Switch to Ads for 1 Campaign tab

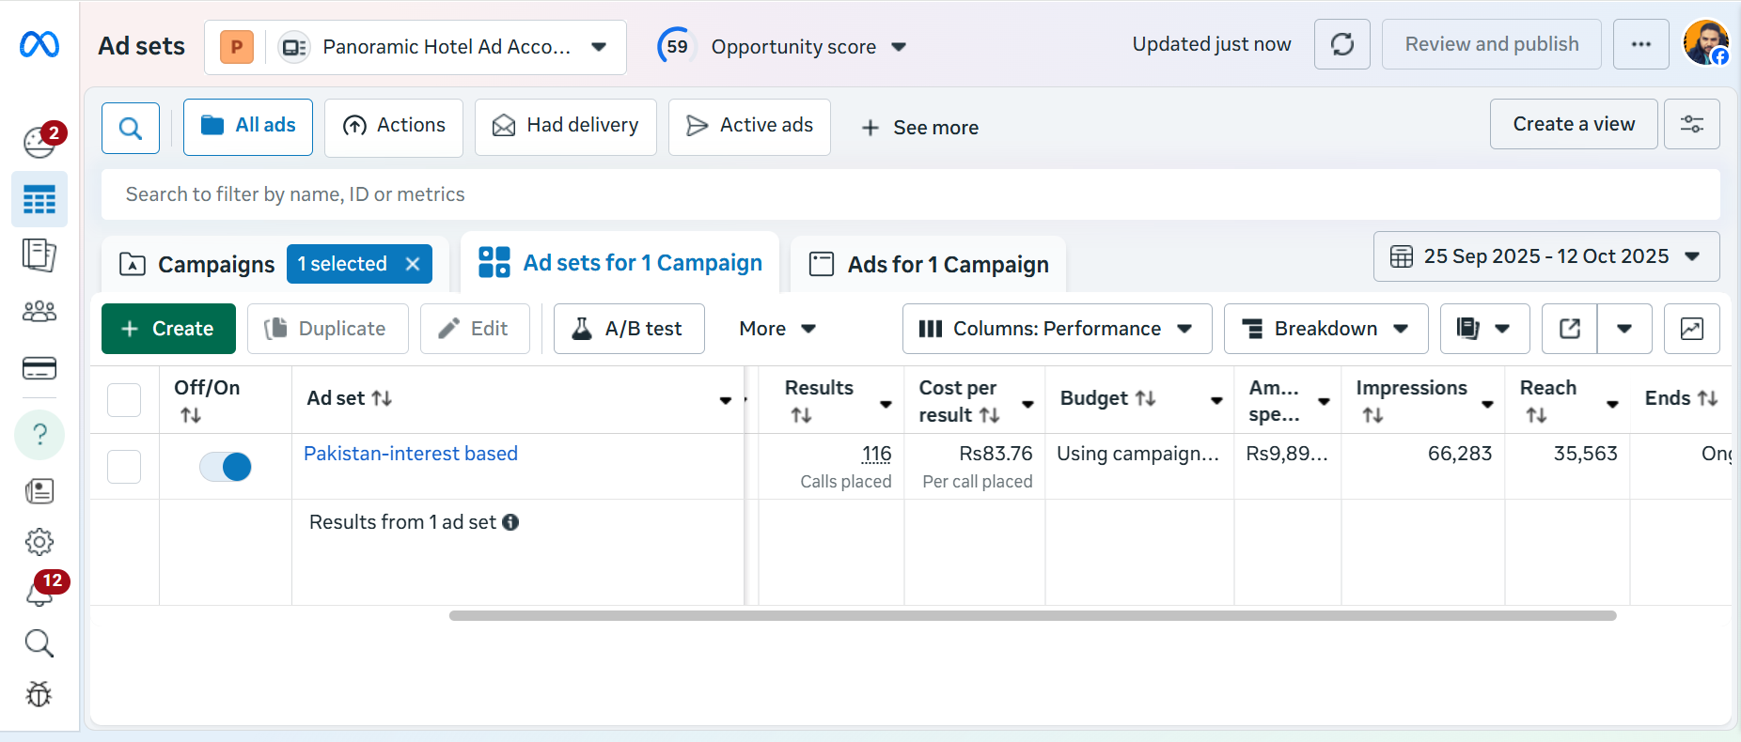[x=929, y=265]
